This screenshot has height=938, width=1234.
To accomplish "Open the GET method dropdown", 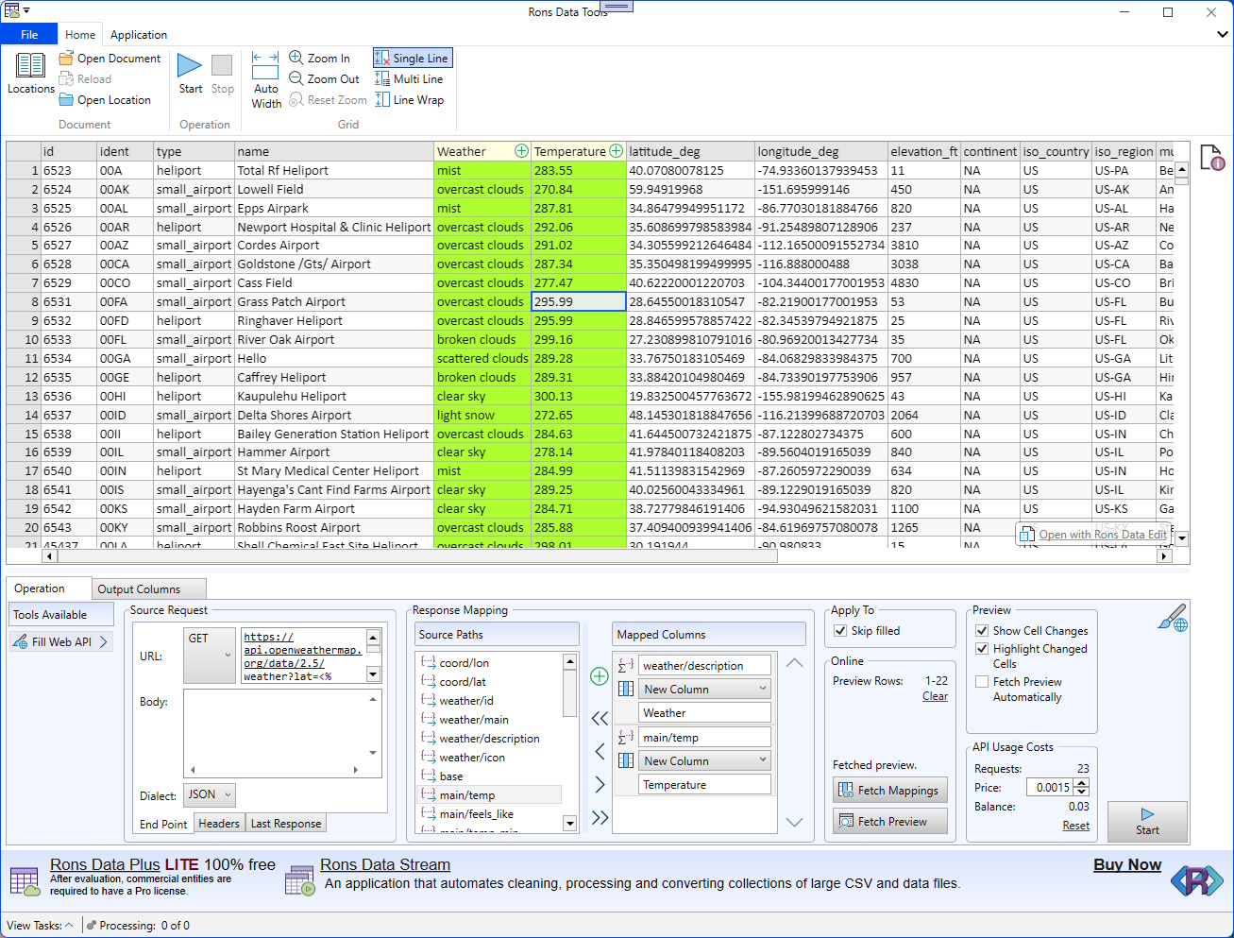I will click(210, 656).
